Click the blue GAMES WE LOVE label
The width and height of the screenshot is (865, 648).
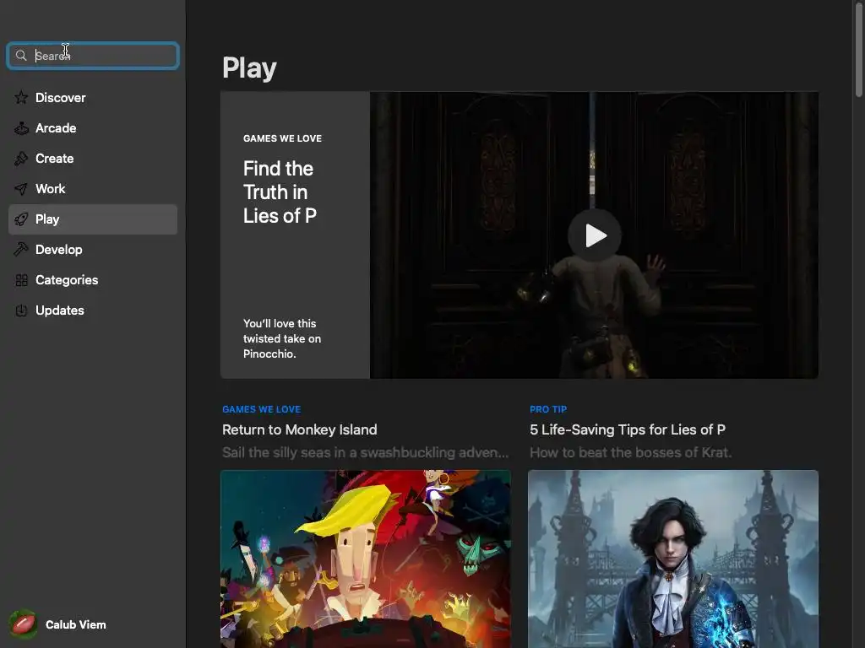pyautogui.click(x=262, y=409)
